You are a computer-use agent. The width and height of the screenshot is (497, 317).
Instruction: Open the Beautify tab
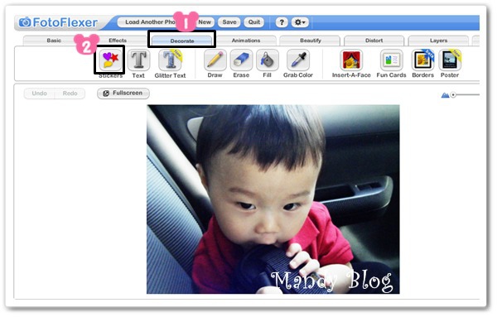point(311,41)
